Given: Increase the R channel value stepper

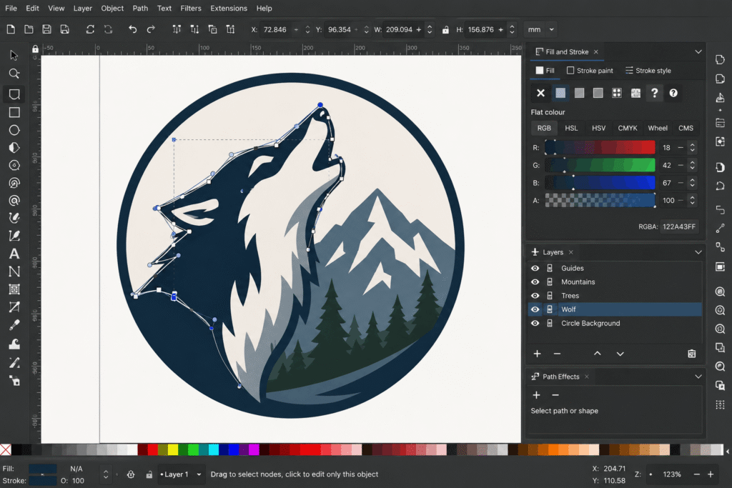Looking at the screenshot, I should point(692,144).
